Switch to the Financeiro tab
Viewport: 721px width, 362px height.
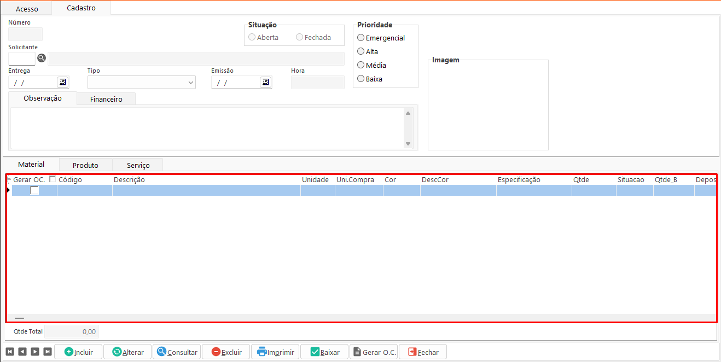(x=106, y=99)
